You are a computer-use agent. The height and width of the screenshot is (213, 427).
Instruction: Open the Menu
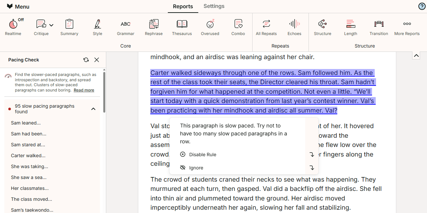18,6
